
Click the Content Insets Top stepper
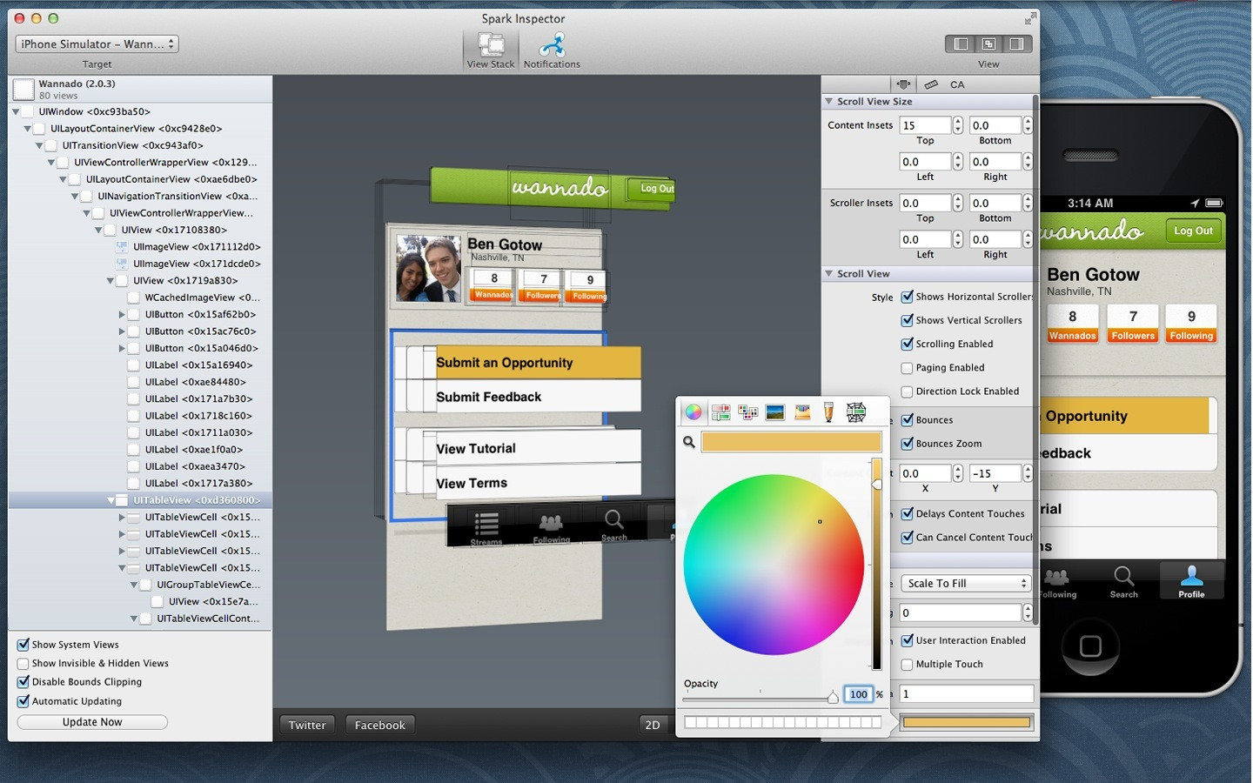tap(957, 125)
